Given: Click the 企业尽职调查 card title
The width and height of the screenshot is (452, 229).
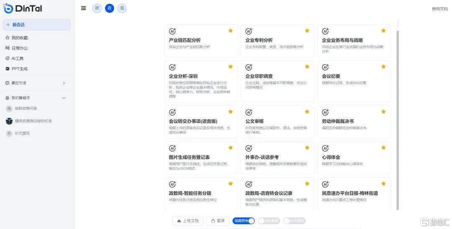Looking at the screenshot, I should tap(259, 76).
